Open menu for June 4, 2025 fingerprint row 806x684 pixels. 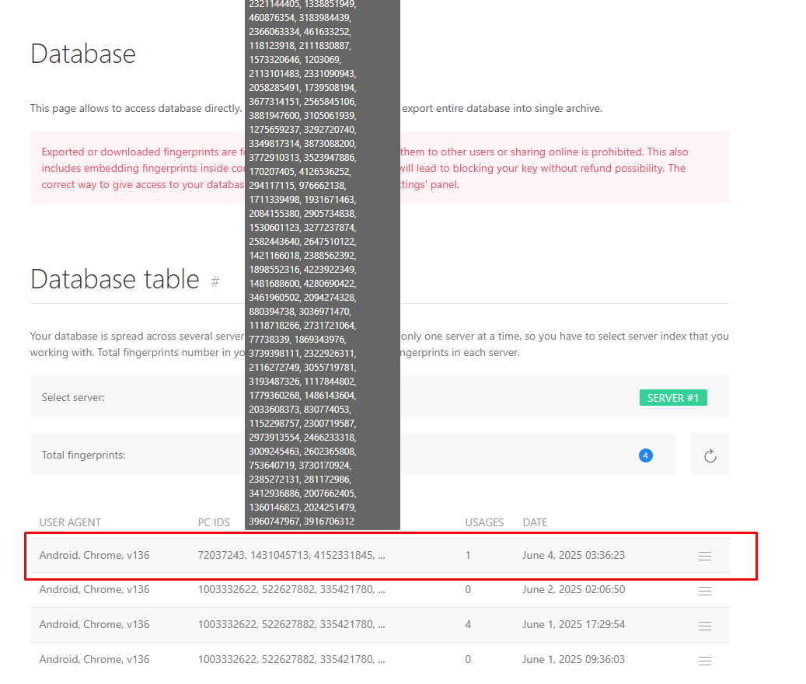click(704, 556)
